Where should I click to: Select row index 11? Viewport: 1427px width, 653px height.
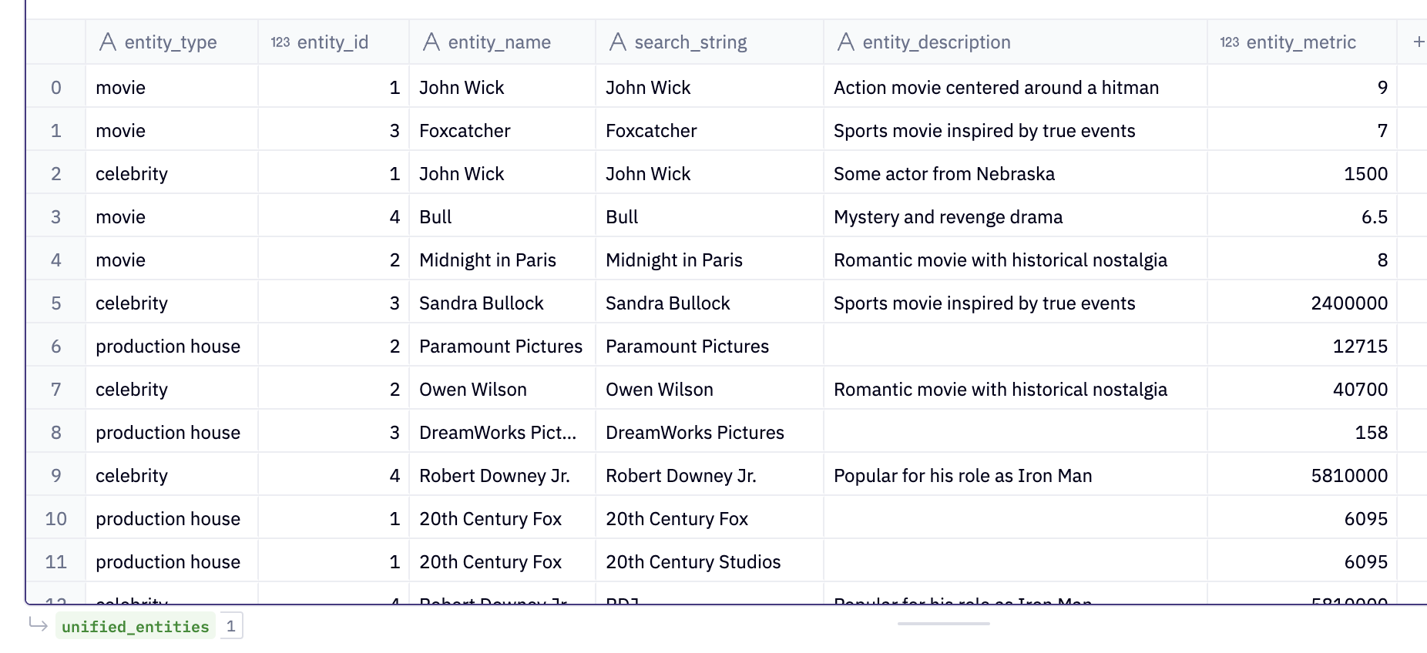click(56, 562)
